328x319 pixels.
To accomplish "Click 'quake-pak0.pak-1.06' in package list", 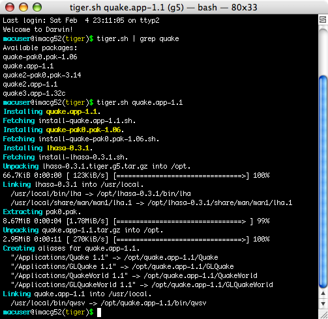I will click(40, 57).
